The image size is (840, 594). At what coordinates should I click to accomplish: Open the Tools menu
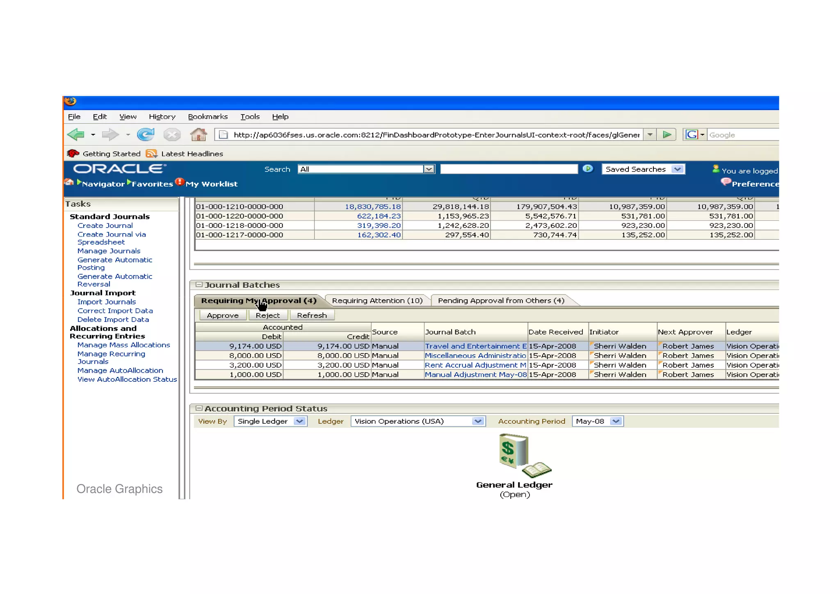pos(250,117)
